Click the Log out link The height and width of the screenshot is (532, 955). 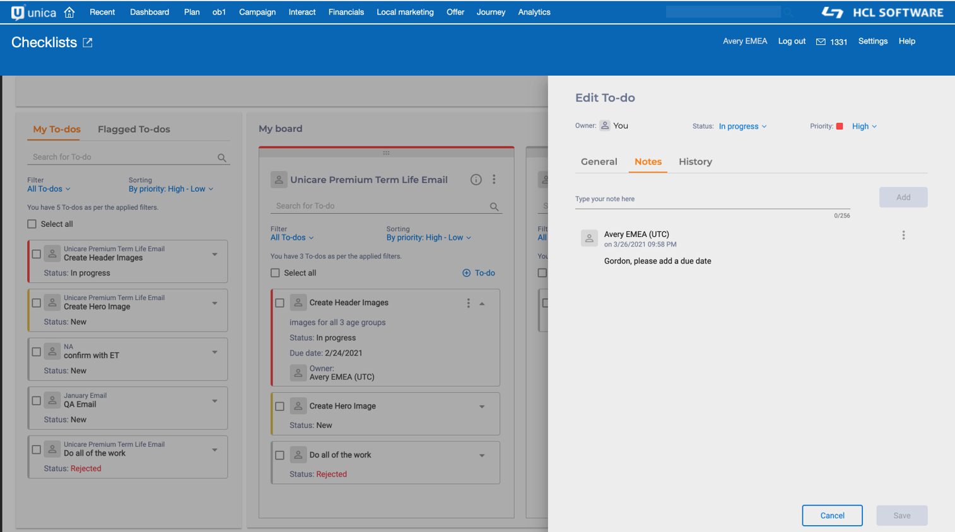coord(792,41)
